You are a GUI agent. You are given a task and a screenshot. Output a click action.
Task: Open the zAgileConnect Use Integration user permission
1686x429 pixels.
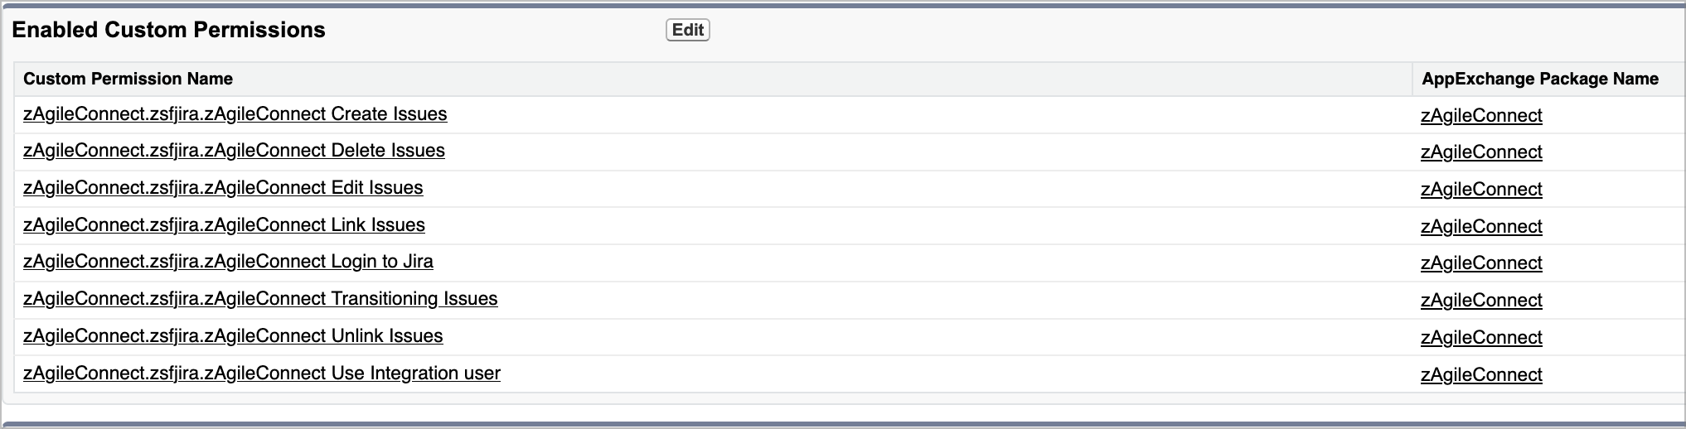[x=262, y=374]
